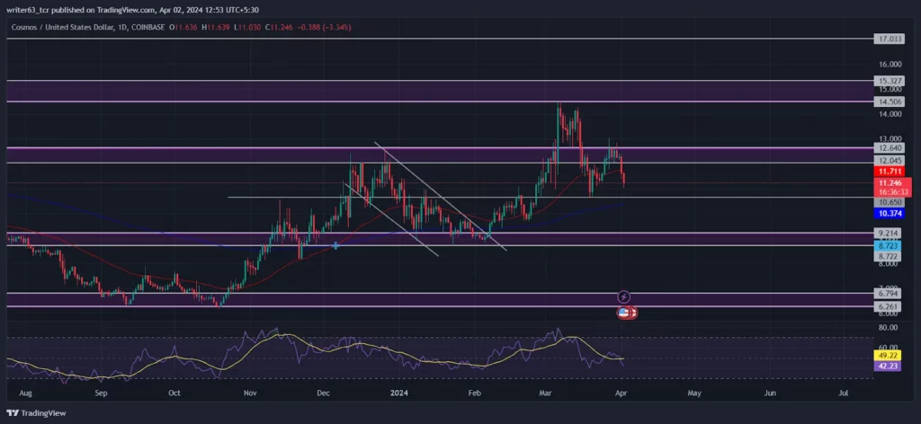This screenshot has height=424, width=921.
Task: Click the Oct label on time axis
Action: pos(174,393)
